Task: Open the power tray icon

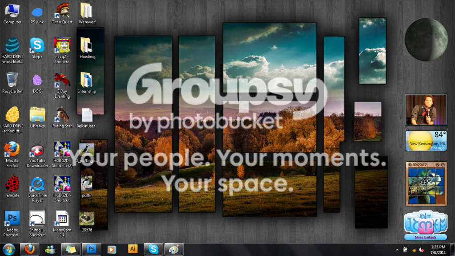Action: (405, 250)
